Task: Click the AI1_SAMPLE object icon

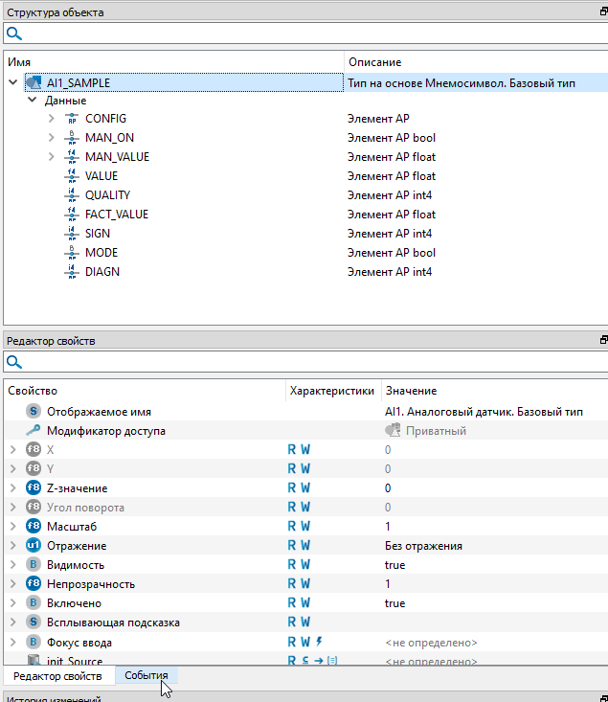Action: coord(33,83)
